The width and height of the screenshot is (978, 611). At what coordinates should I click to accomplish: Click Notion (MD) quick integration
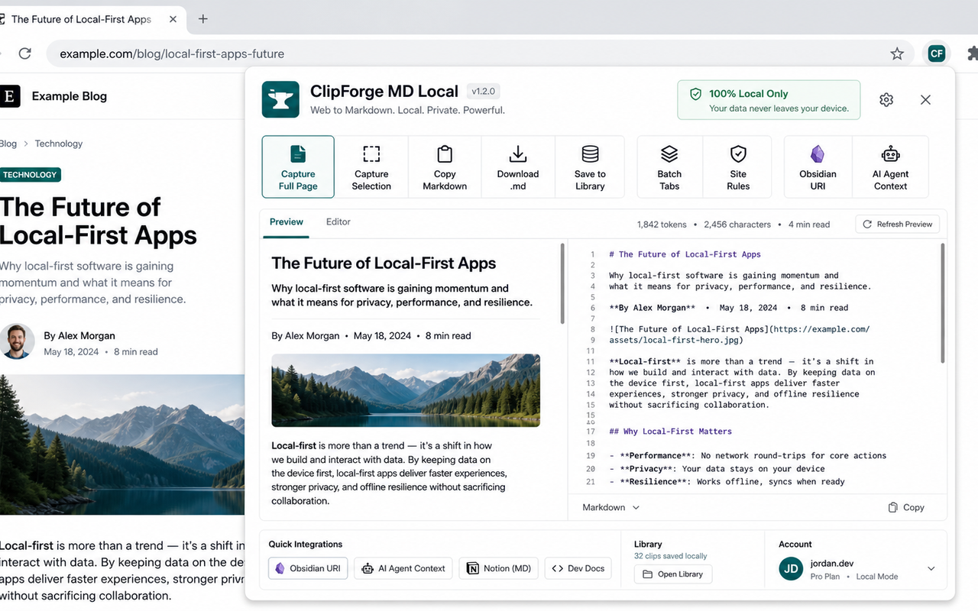[498, 568]
